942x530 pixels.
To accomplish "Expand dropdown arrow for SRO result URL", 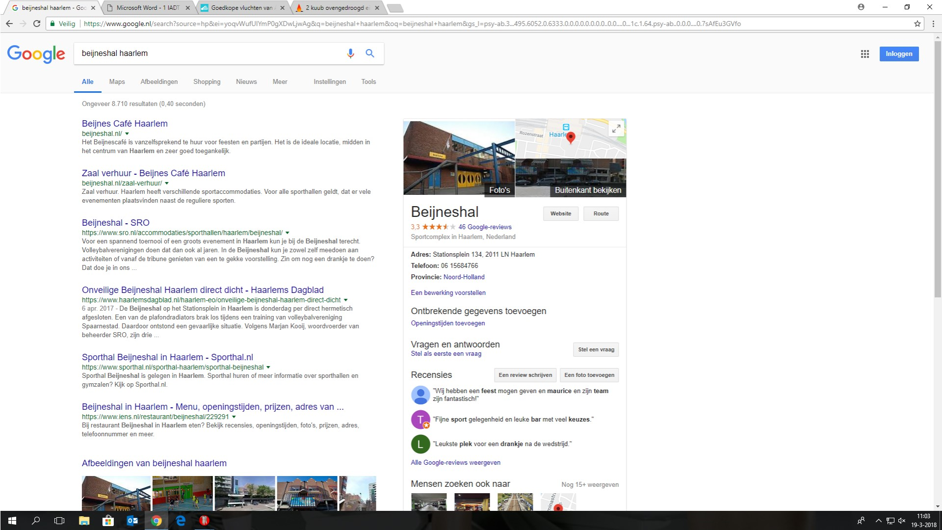I will 288,233.
